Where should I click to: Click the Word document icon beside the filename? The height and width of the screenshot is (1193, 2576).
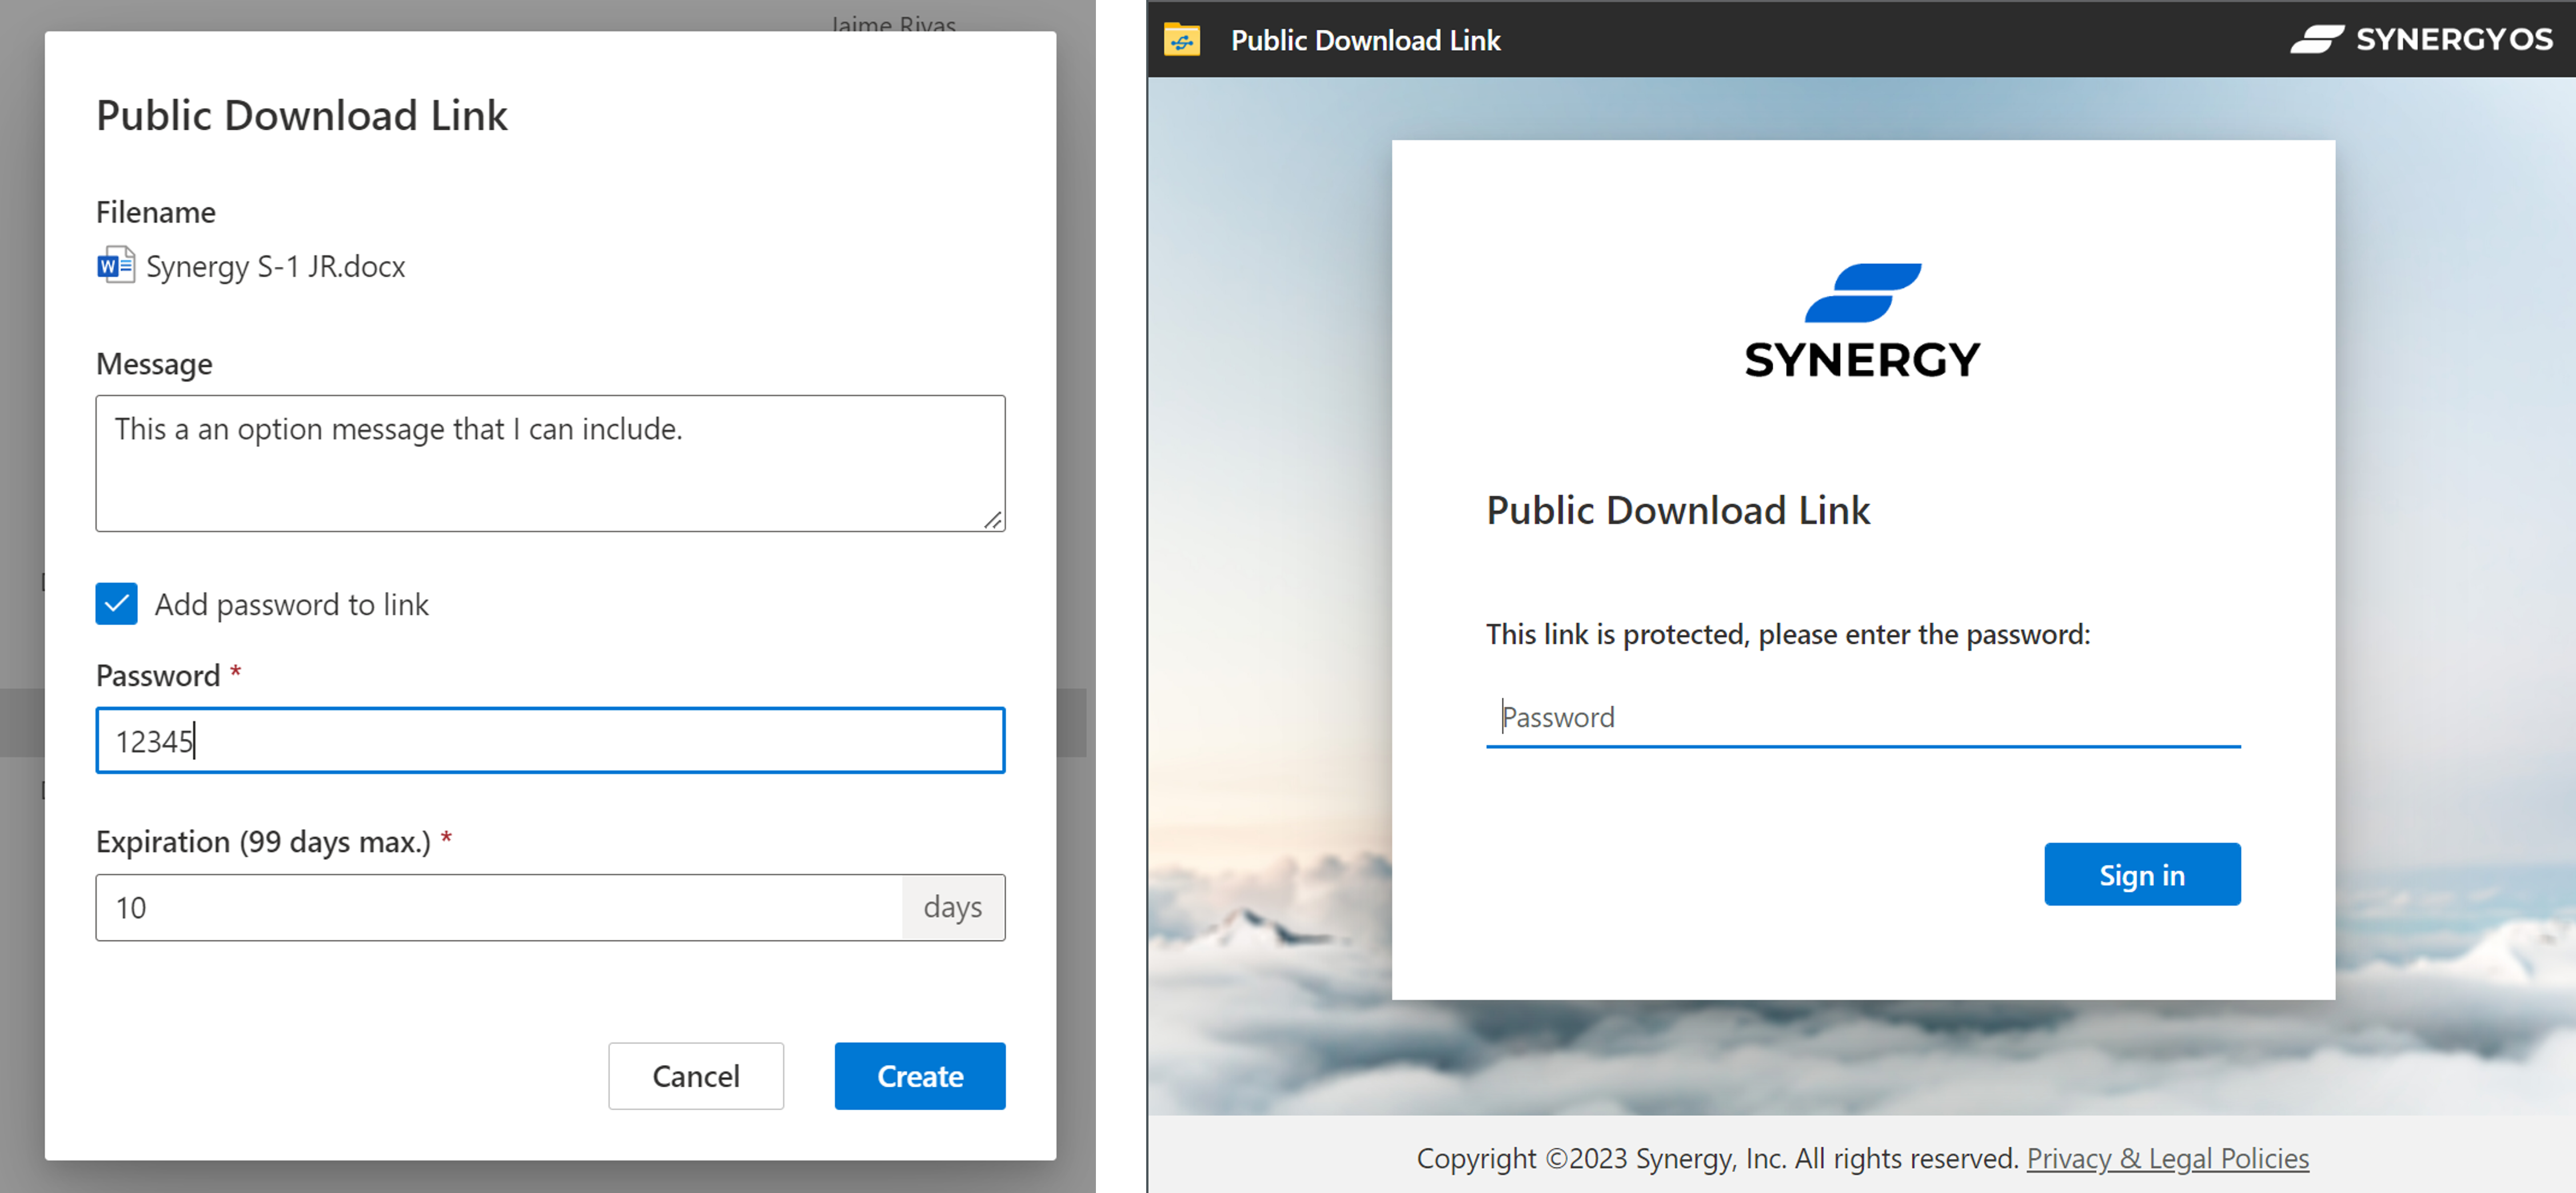click(x=116, y=266)
